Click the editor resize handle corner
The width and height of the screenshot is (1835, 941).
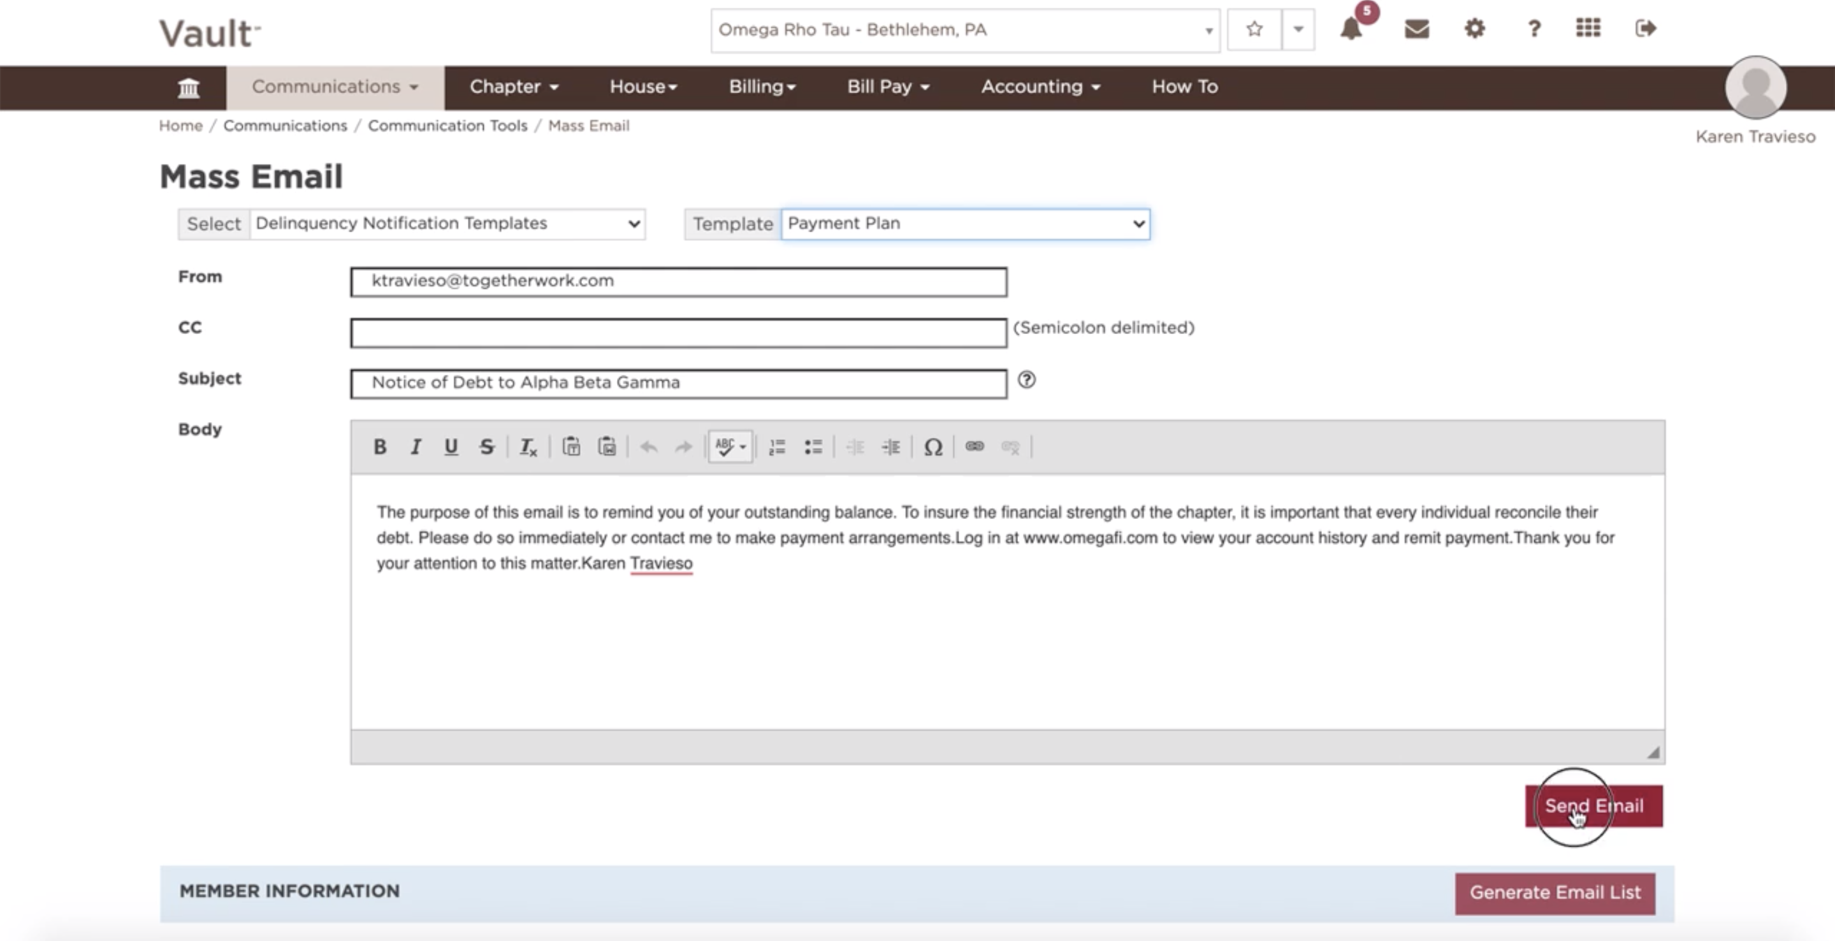tap(1653, 752)
